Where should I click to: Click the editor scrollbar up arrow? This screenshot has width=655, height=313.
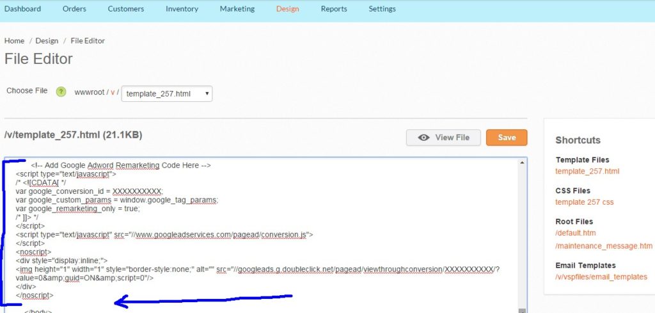(522, 163)
